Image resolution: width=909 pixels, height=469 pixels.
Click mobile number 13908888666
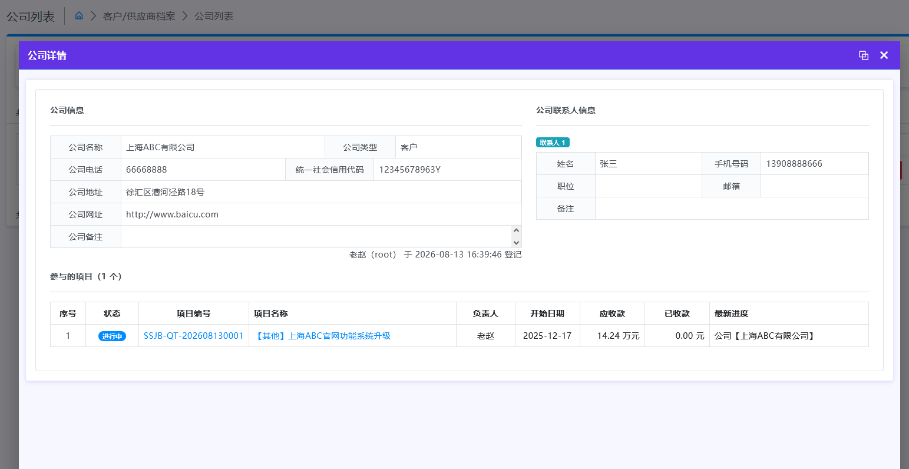click(x=794, y=164)
